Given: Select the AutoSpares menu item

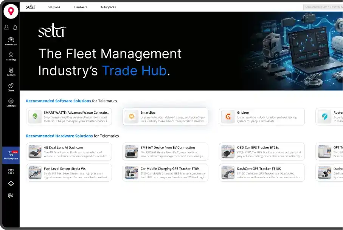Looking at the screenshot, I should [x=108, y=7].
